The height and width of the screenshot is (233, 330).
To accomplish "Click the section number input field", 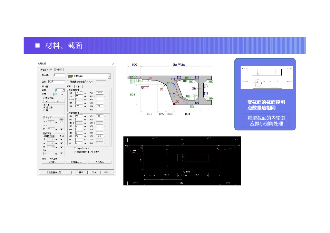I will (x=60, y=75).
